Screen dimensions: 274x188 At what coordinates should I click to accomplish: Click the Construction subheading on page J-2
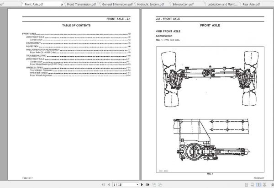point(164,36)
